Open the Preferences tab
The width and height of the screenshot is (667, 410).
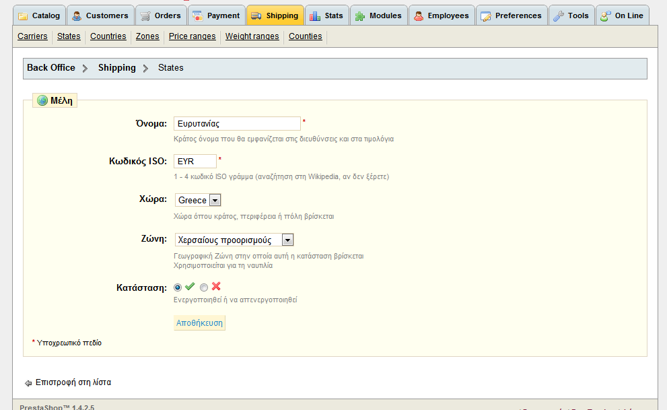click(x=512, y=15)
